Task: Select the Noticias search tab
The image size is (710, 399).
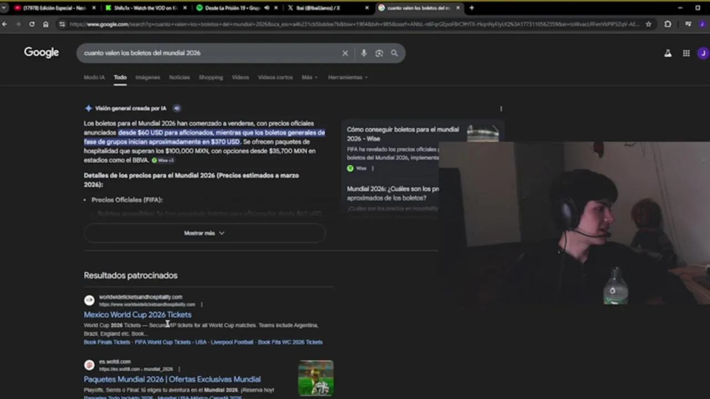Action: 179,78
